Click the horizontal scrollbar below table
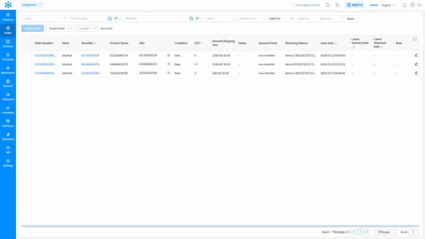This screenshot has width=425, height=239. tap(220, 226)
